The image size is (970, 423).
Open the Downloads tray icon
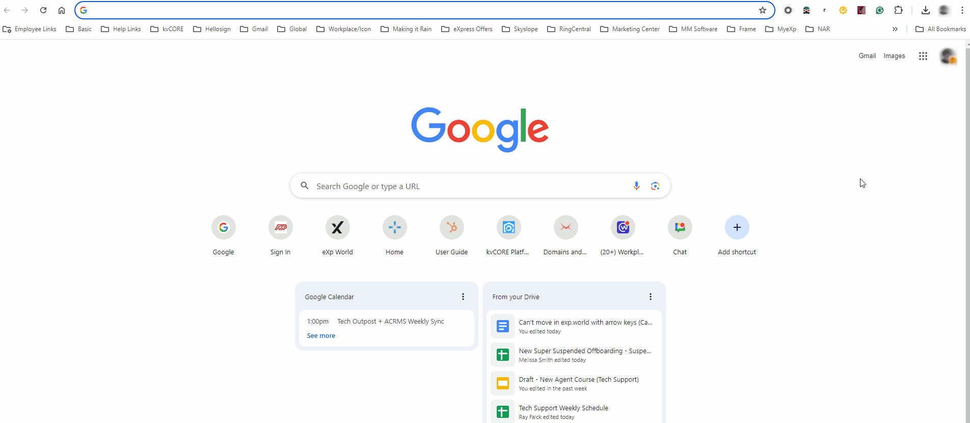[926, 10]
